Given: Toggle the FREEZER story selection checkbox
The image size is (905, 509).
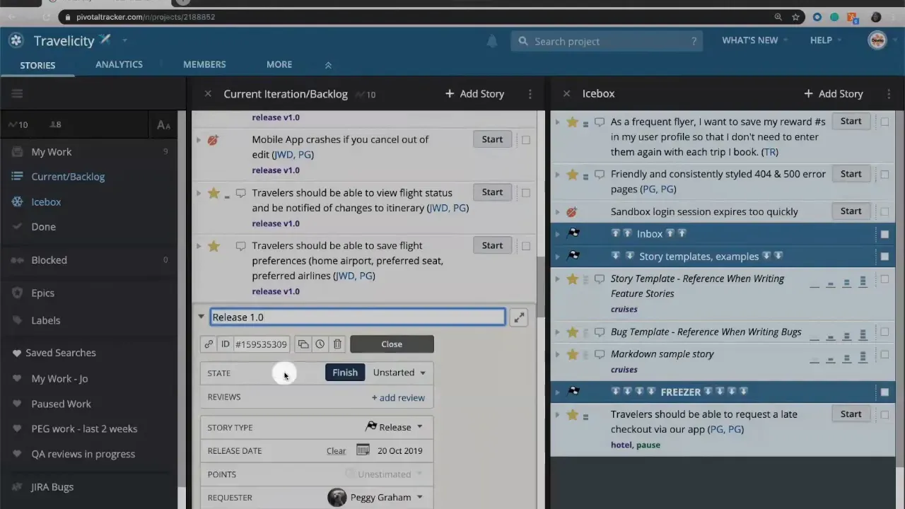Looking at the screenshot, I should tap(884, 392).
